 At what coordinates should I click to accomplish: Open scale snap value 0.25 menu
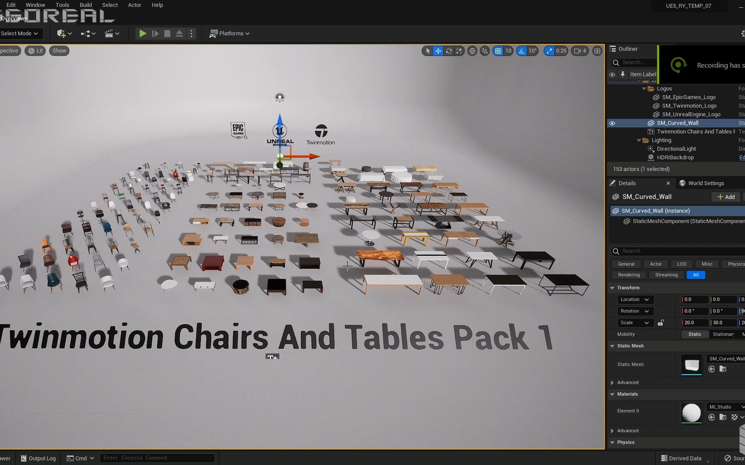point(561,51)
